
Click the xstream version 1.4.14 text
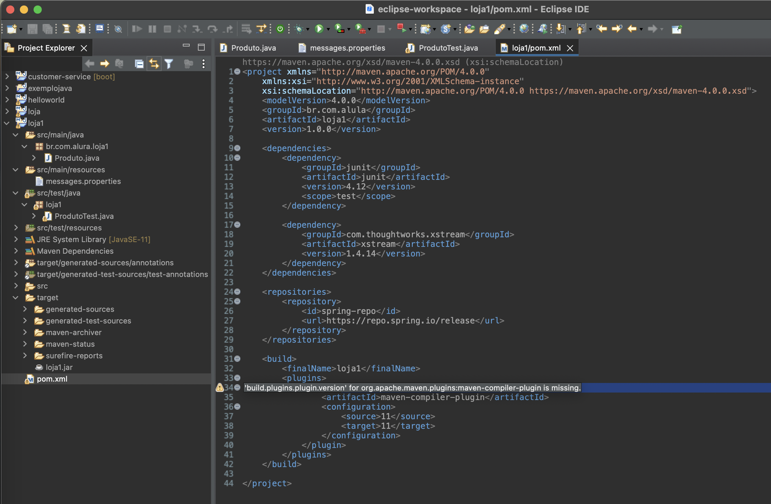point(361,253)
